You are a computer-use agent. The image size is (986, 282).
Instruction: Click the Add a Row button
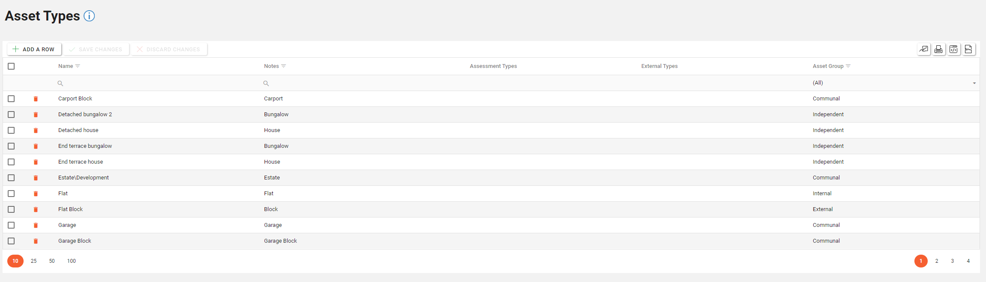(x=34, y=50)
